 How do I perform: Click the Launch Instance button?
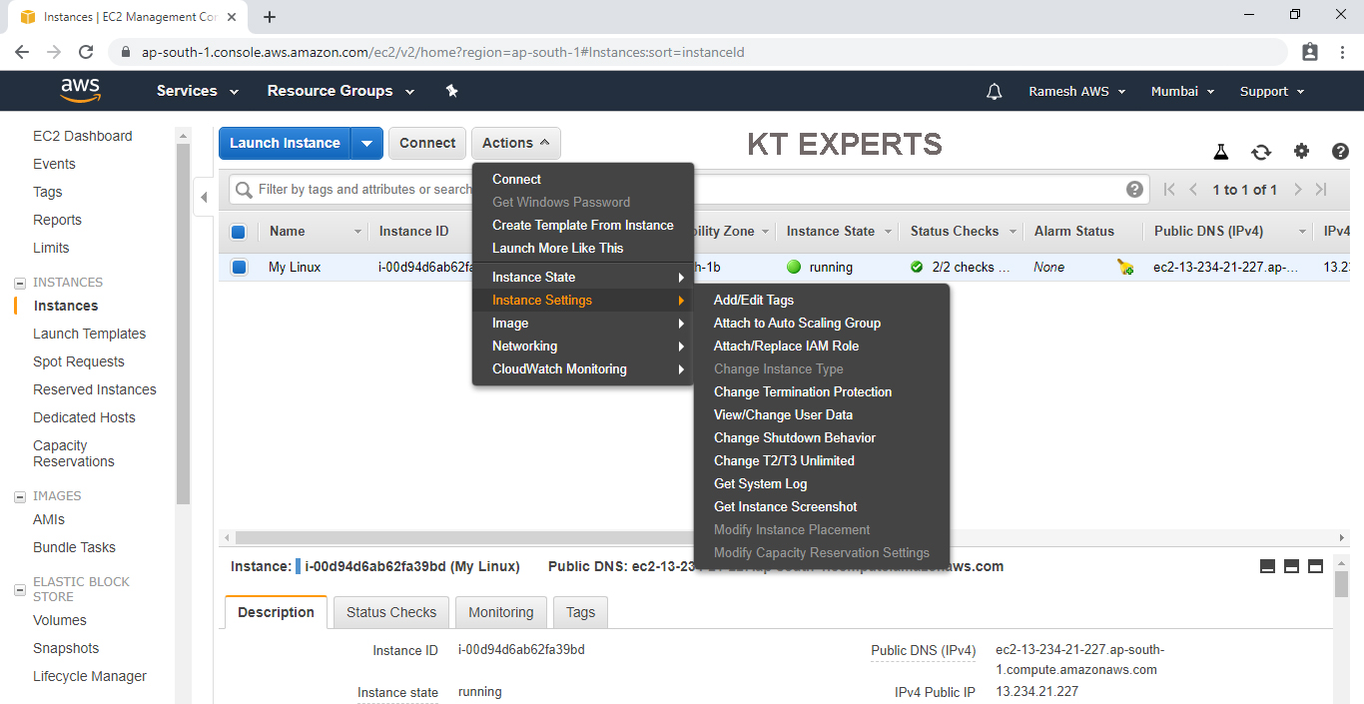click(x=285, y=143)
